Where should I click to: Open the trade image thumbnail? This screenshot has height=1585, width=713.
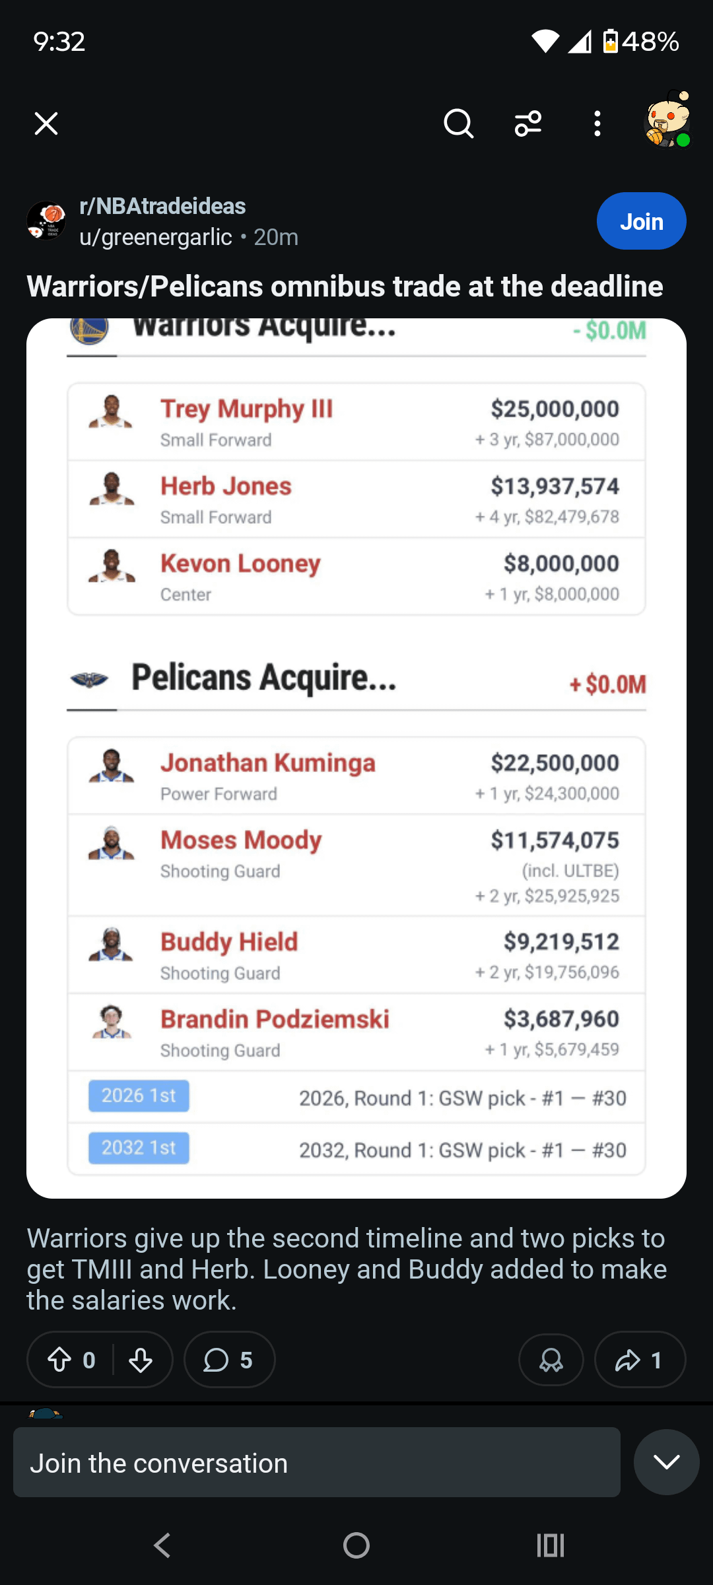click(356, 758)
